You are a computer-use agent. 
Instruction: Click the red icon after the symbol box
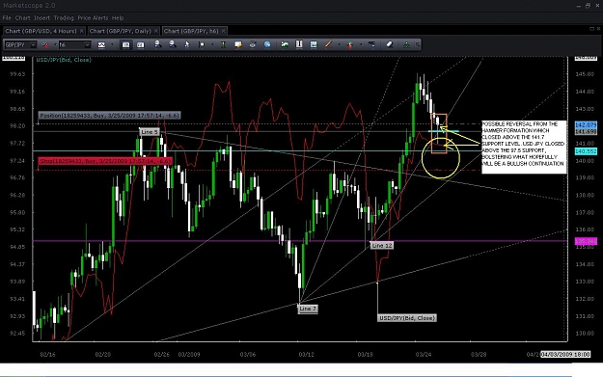[x=45, y=45]
